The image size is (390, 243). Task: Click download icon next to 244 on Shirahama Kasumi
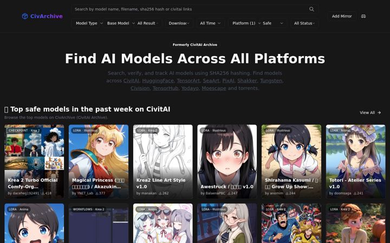[x=287, y=193]
